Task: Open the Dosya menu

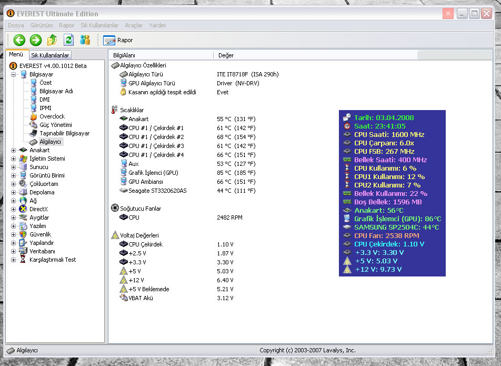Action: (16, 25)
